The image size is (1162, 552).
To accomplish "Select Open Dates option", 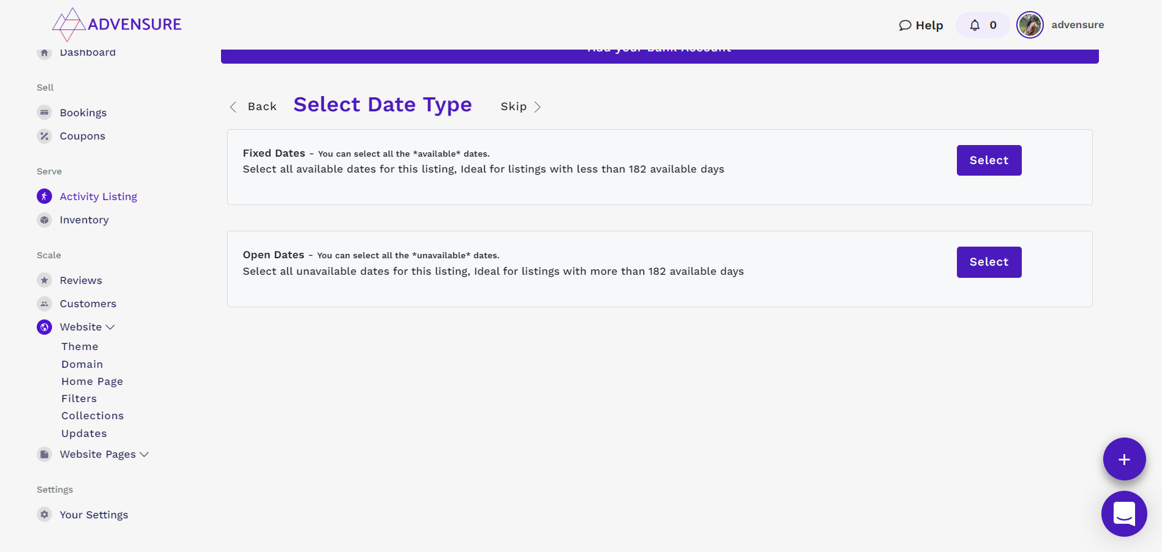I will [988, 262].
